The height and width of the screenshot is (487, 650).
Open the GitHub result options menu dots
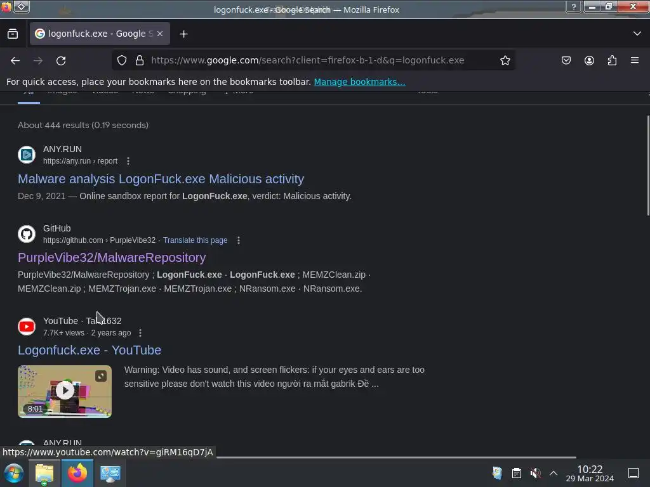coord(239,240)
